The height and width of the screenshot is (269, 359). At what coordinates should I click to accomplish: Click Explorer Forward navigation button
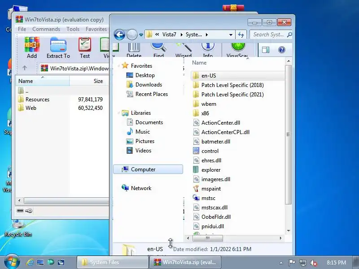[x=132, y=35]
